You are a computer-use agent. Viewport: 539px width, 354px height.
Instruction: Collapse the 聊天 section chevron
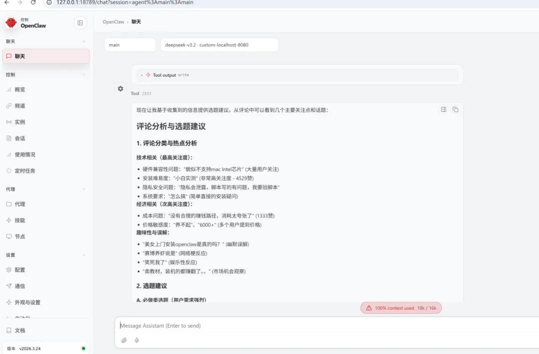[84, 41]
